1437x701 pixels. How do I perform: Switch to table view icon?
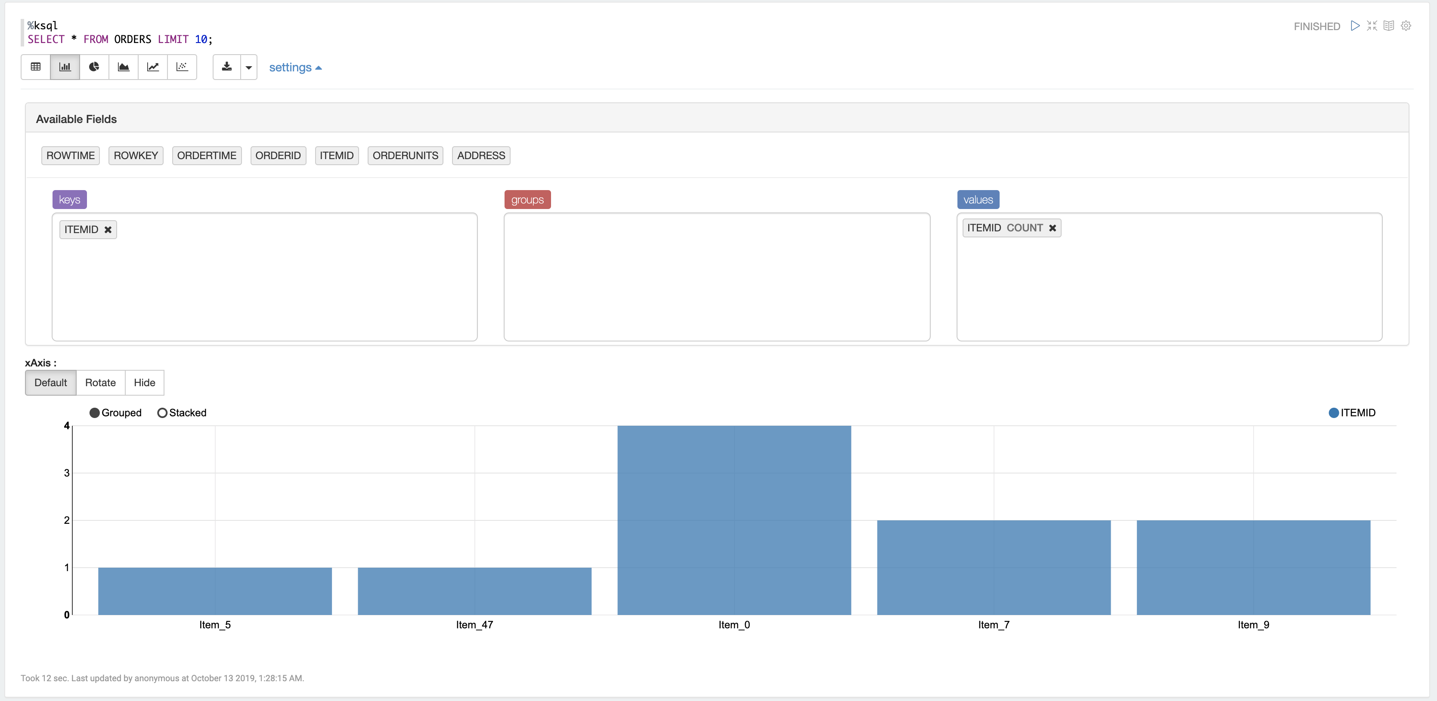coord(36,67)
